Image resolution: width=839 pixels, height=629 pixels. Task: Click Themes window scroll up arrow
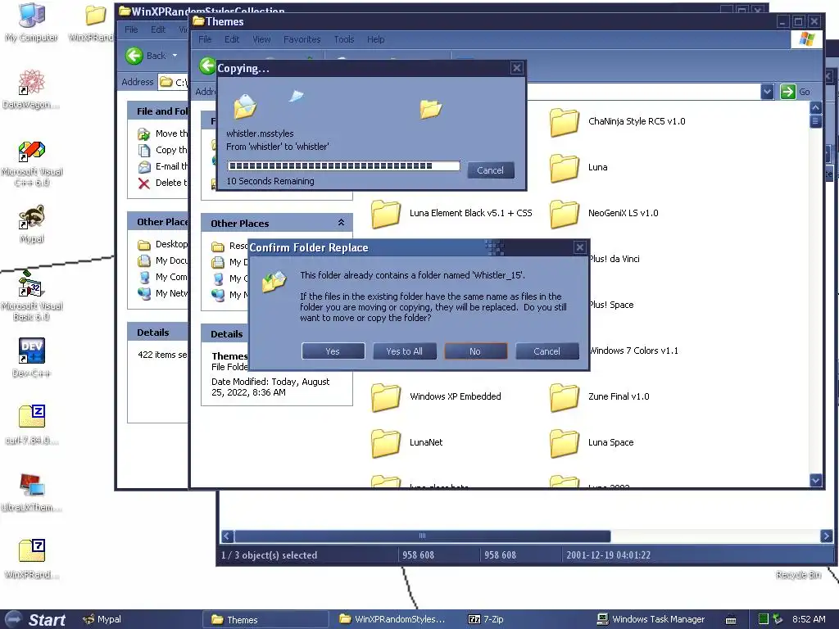815,107
